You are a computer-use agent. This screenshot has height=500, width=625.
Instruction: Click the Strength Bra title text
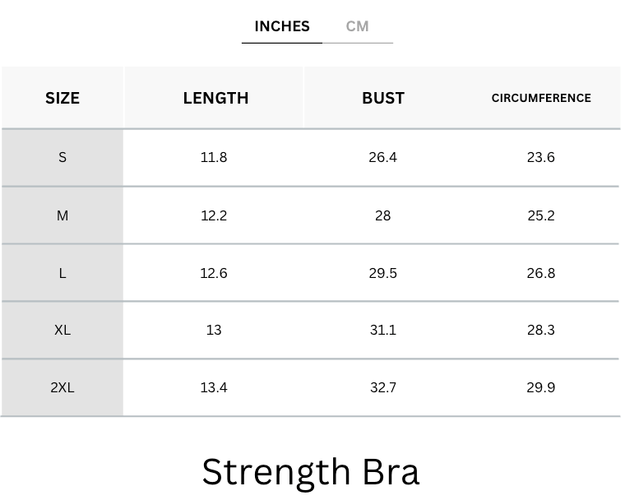coord(311,471)
